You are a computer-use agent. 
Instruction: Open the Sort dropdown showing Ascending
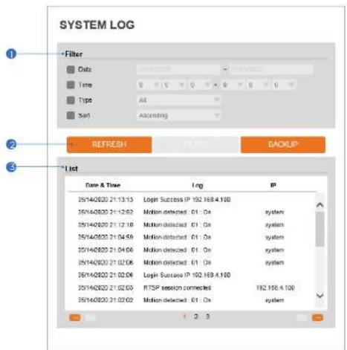(x=178, y=115)
